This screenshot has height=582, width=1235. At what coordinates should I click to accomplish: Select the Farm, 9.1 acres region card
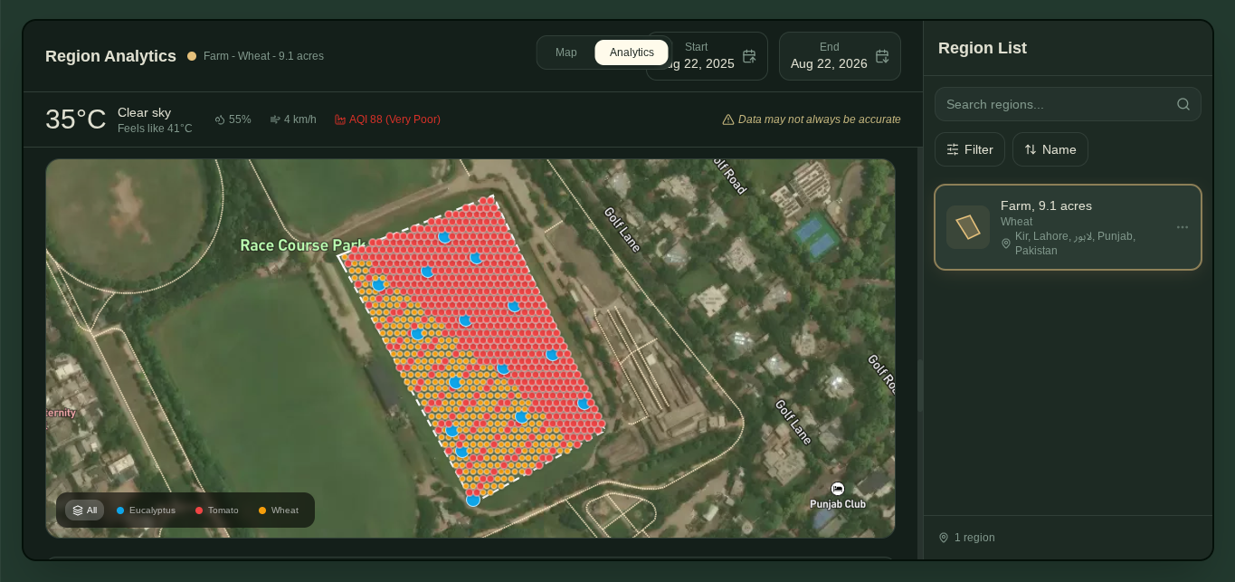1068,227
